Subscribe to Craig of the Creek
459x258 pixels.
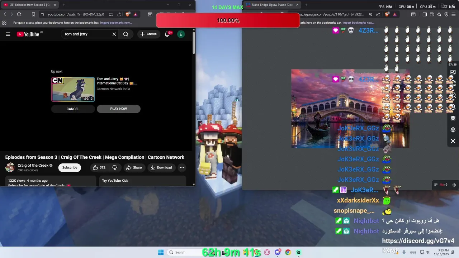point(70,167)
